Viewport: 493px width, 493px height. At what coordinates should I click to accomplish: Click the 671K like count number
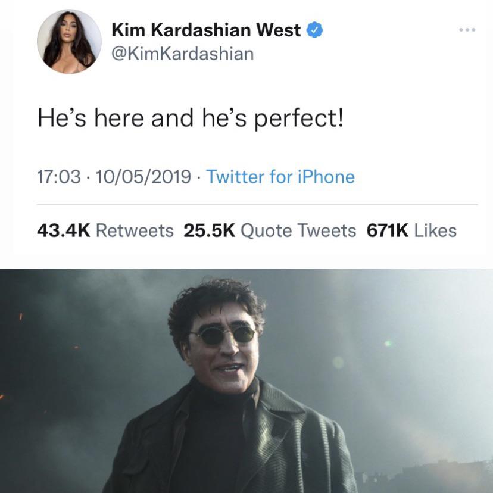(388, 230)
